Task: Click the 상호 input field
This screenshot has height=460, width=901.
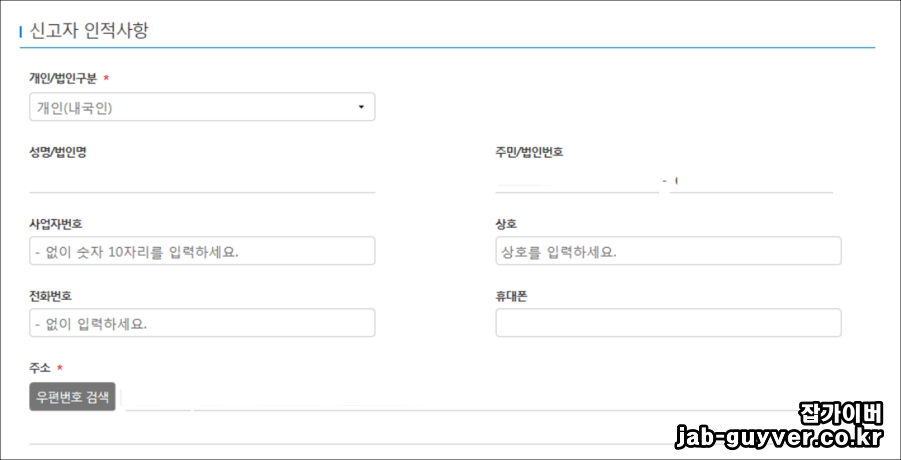Action: point(667,251)
